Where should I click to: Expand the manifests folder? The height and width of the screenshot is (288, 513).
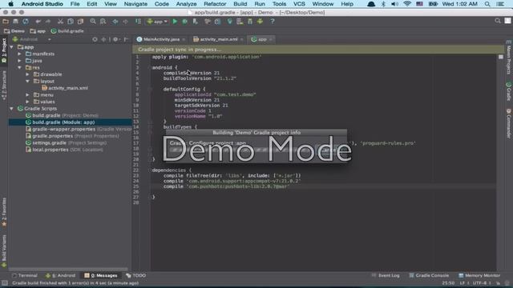tap(19, 54)
